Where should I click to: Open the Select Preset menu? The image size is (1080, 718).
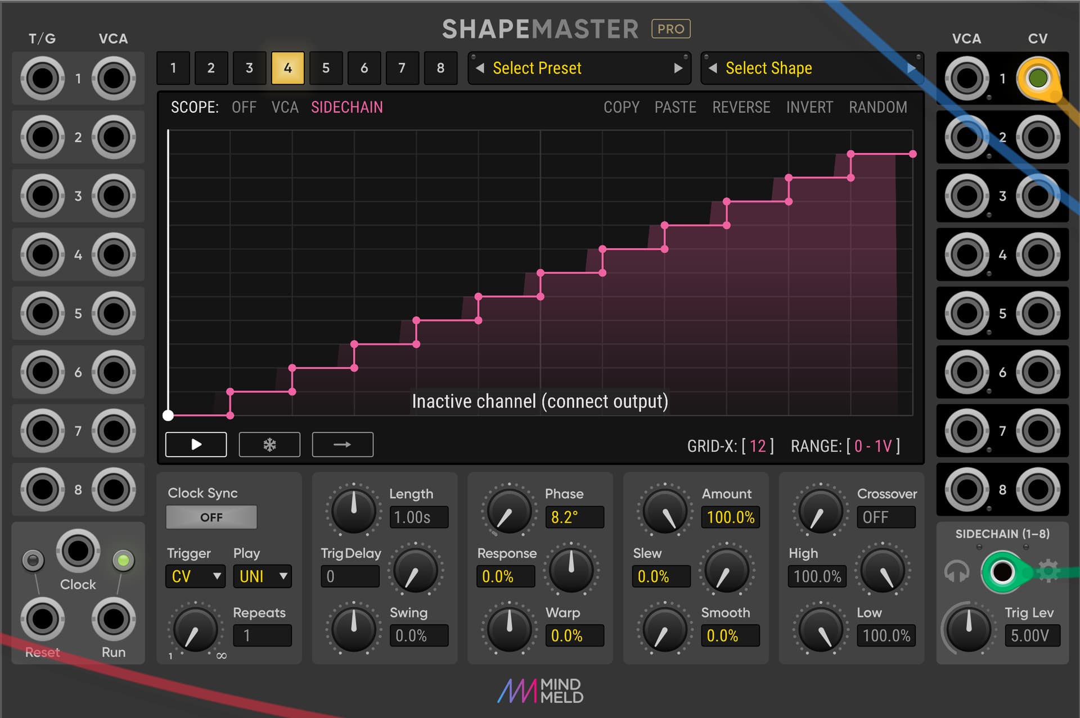pos(579,68)
